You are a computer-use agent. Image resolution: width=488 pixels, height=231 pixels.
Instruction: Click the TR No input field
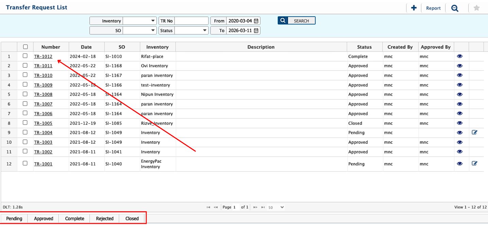point(191,21)
